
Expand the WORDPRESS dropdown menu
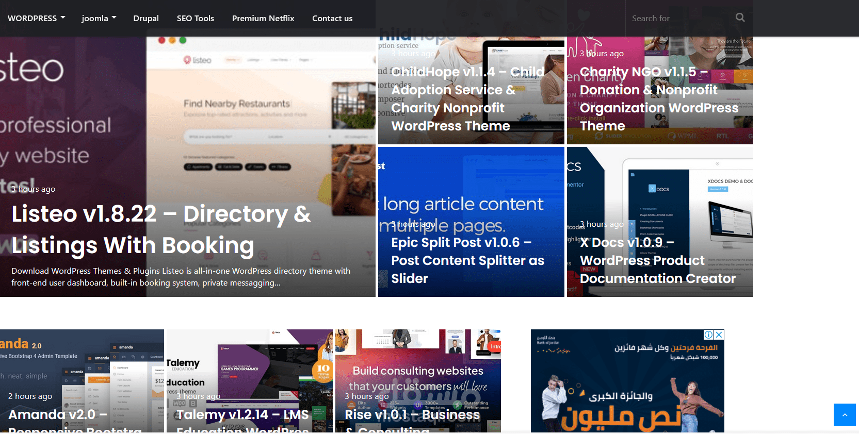pyautogui.click(x=36, y=18)
